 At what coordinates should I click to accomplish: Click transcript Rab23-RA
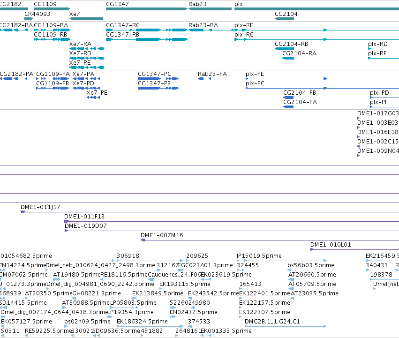tap(211, 30)
